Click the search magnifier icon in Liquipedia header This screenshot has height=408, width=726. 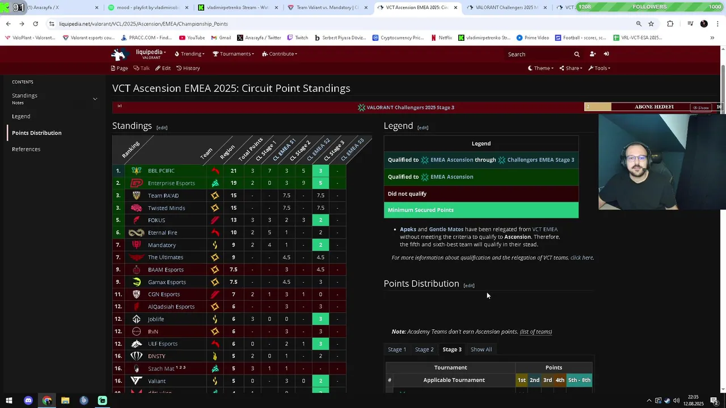click(577, 54)
